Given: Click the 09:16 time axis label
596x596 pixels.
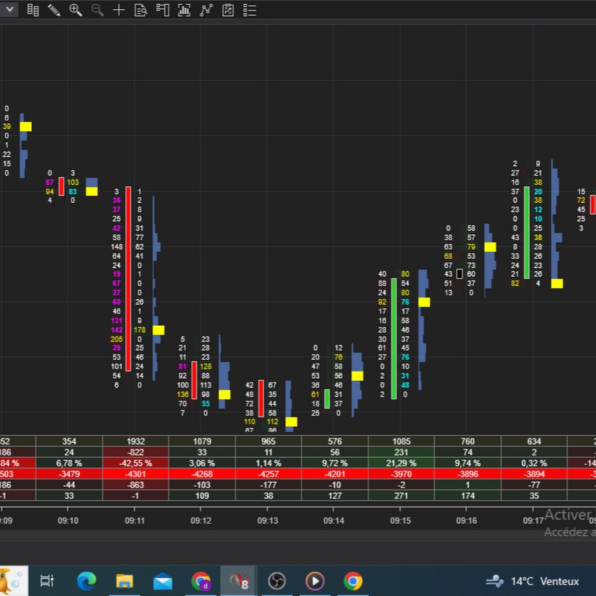Looking at the screenshot, I should coord(466,521).
